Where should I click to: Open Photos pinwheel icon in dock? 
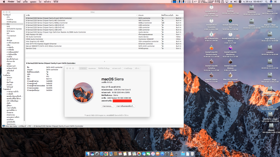pyautogui.click(x=139, y=154)
